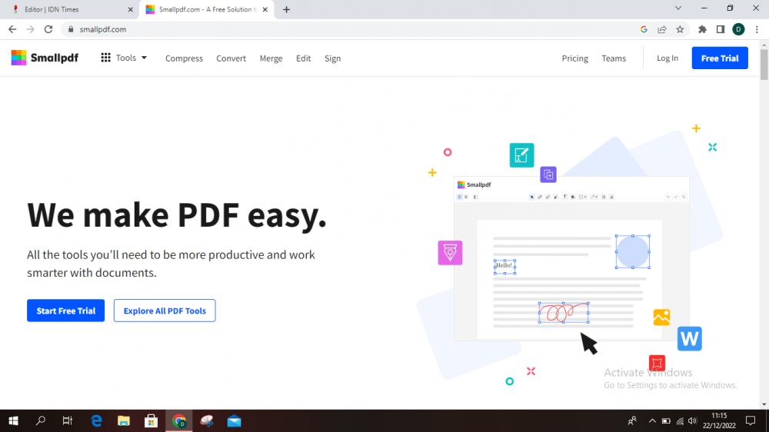Viewport: 769px width, 432px height.
Task: Click the Start Free Trial button
Action: coord(65,311)
